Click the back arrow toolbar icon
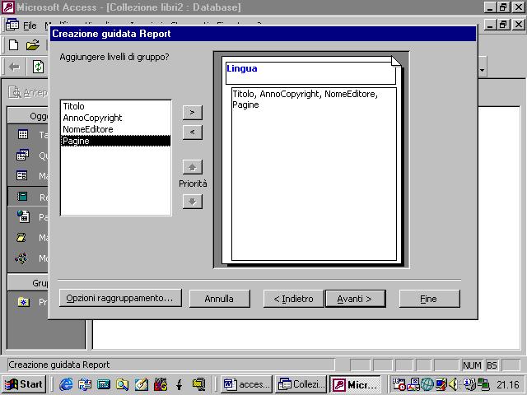527x395 pixels. click(x=15, y=67)
